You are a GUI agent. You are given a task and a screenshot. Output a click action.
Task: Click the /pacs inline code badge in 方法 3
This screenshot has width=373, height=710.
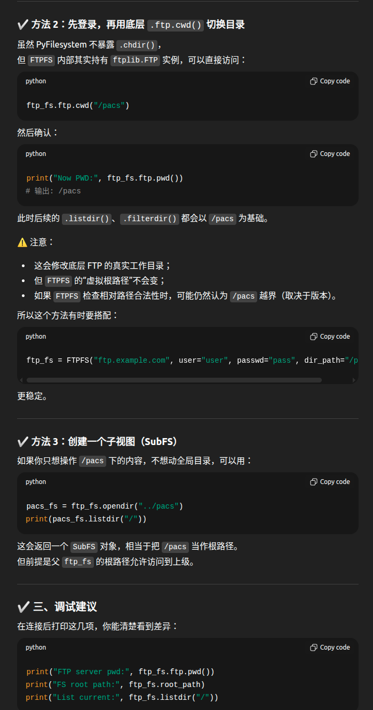[x=92, y=461]
